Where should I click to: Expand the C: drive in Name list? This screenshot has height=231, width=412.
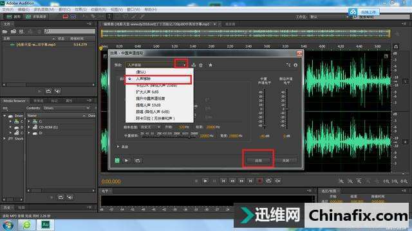coord(29,121)
